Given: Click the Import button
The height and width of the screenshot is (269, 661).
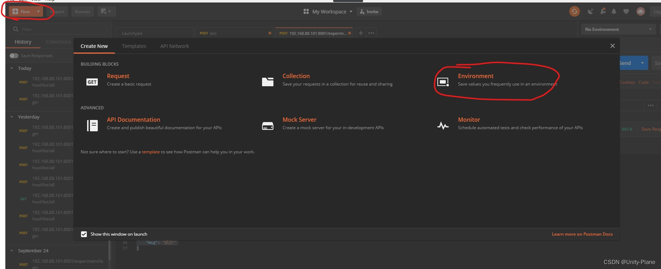Looking at the screenshot, I should (57, 12).
